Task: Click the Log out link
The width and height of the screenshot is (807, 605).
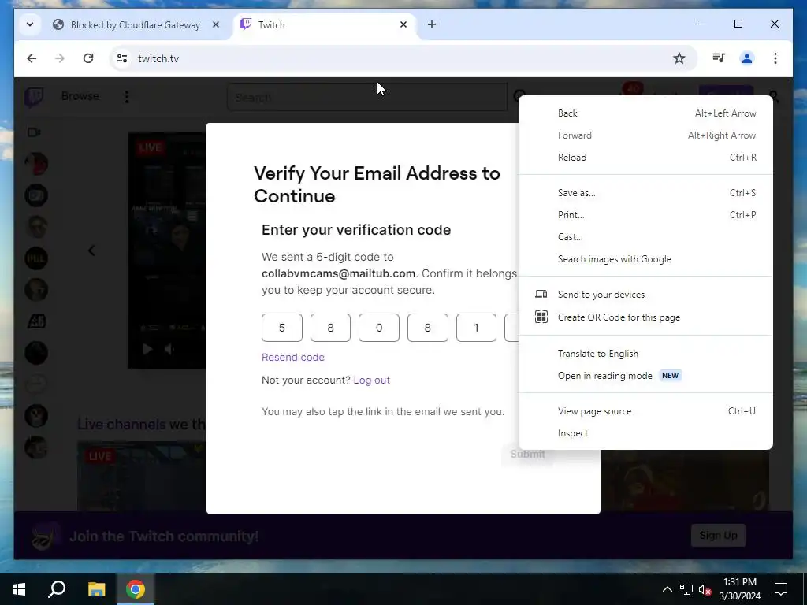Action: click(372, 380)
